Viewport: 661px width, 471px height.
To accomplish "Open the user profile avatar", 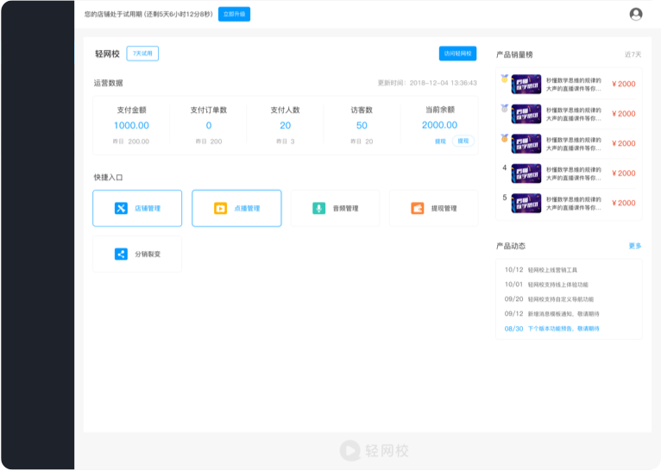I will (x=636, y=14).
